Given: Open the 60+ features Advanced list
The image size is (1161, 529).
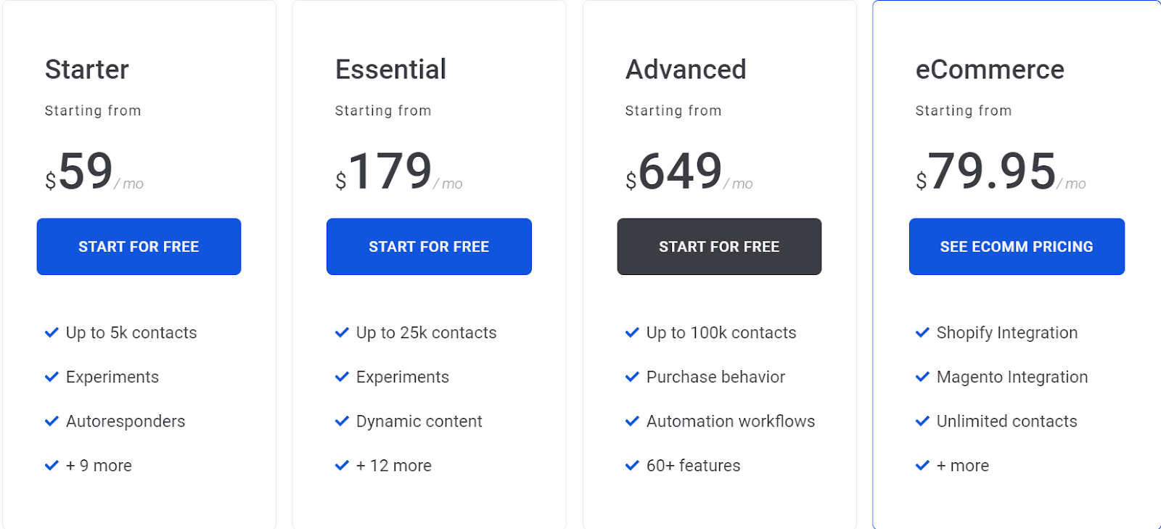Looking at the screenshot, I should click(693, 465).
